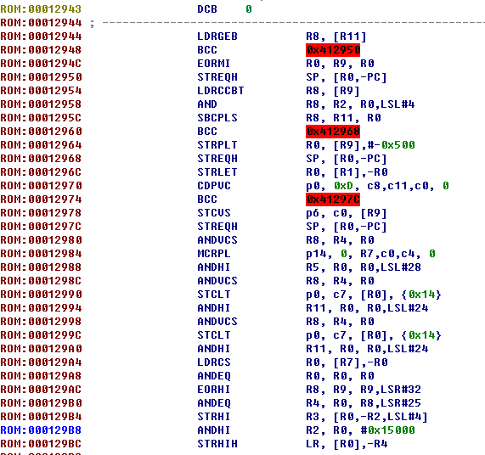Viewport: 485px width, 455px height.
Task: Select the #0x15000 immediate operand
Action: 388,430
